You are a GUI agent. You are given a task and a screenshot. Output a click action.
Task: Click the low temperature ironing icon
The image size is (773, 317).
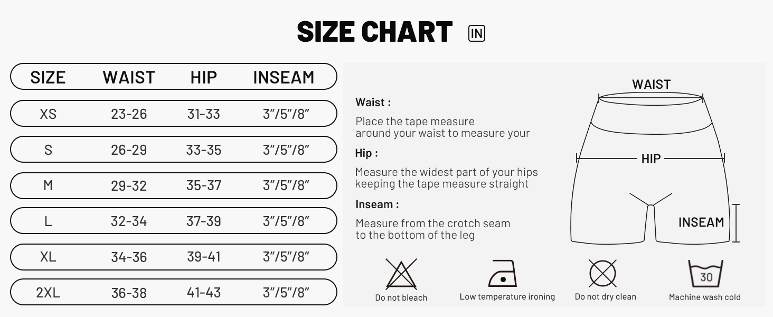pyautogui.click(x=503, y=273)
